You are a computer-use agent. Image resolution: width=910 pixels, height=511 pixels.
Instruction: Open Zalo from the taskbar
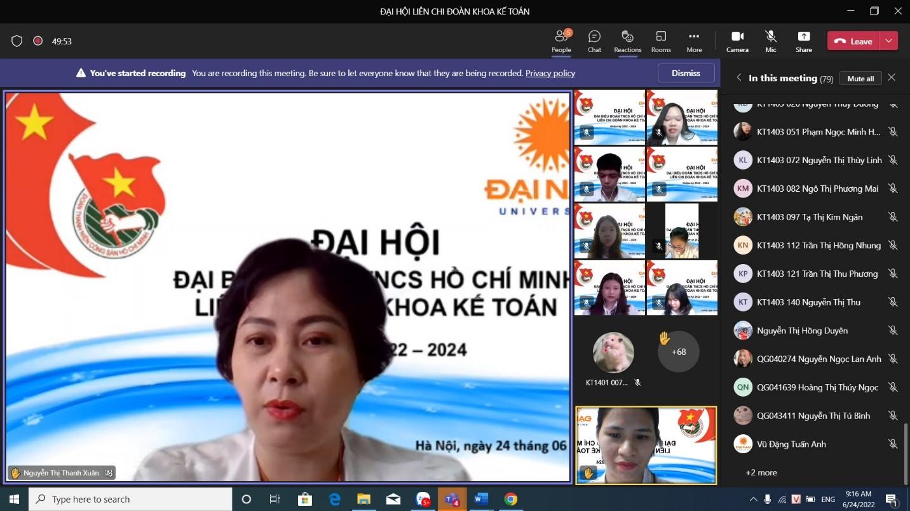[423, 499]
